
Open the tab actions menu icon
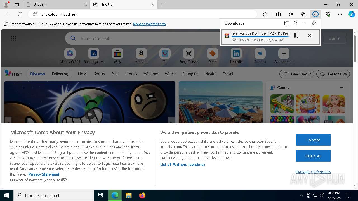17,4
